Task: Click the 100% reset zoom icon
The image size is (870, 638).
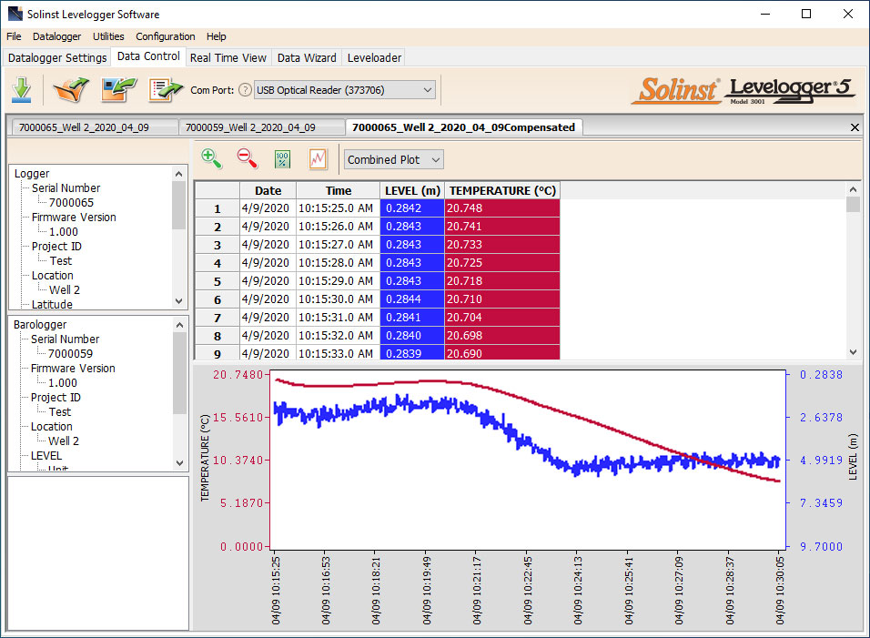Action: (282, 158)
